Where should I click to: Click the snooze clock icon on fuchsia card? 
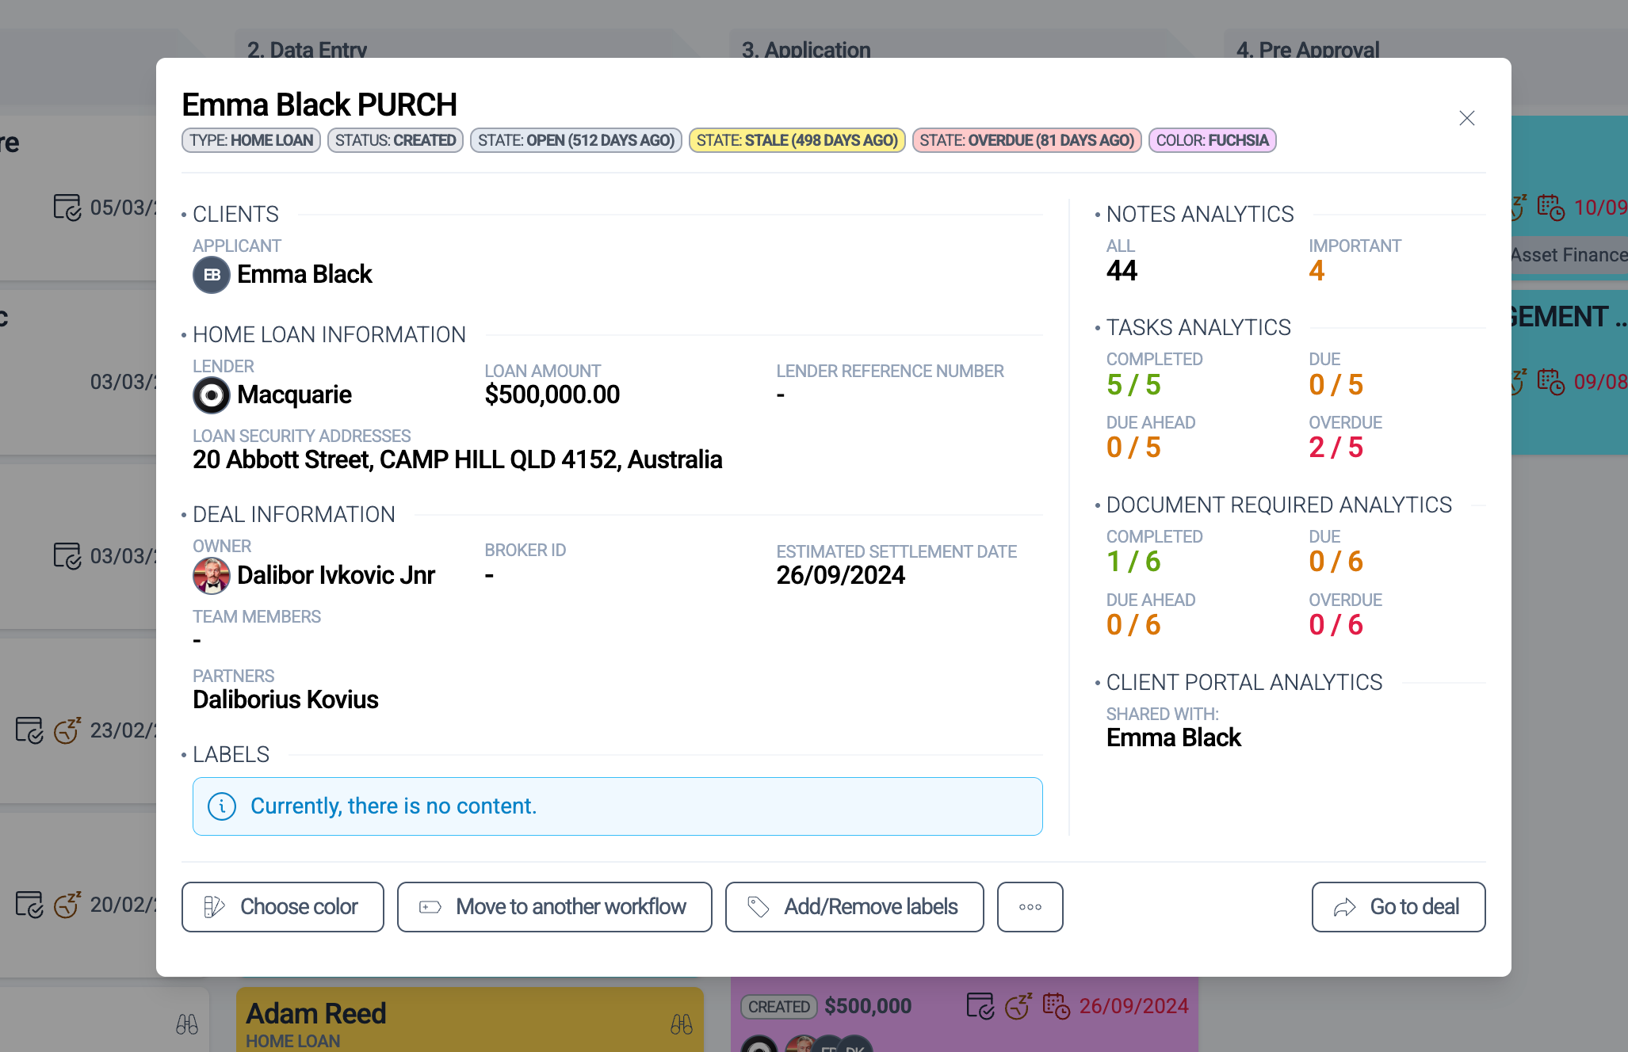pos(1018,1006)
